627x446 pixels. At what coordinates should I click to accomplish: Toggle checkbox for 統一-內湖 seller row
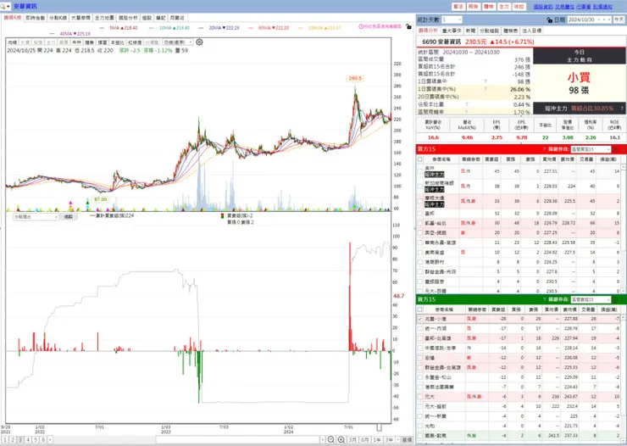(x=420, y=328)
